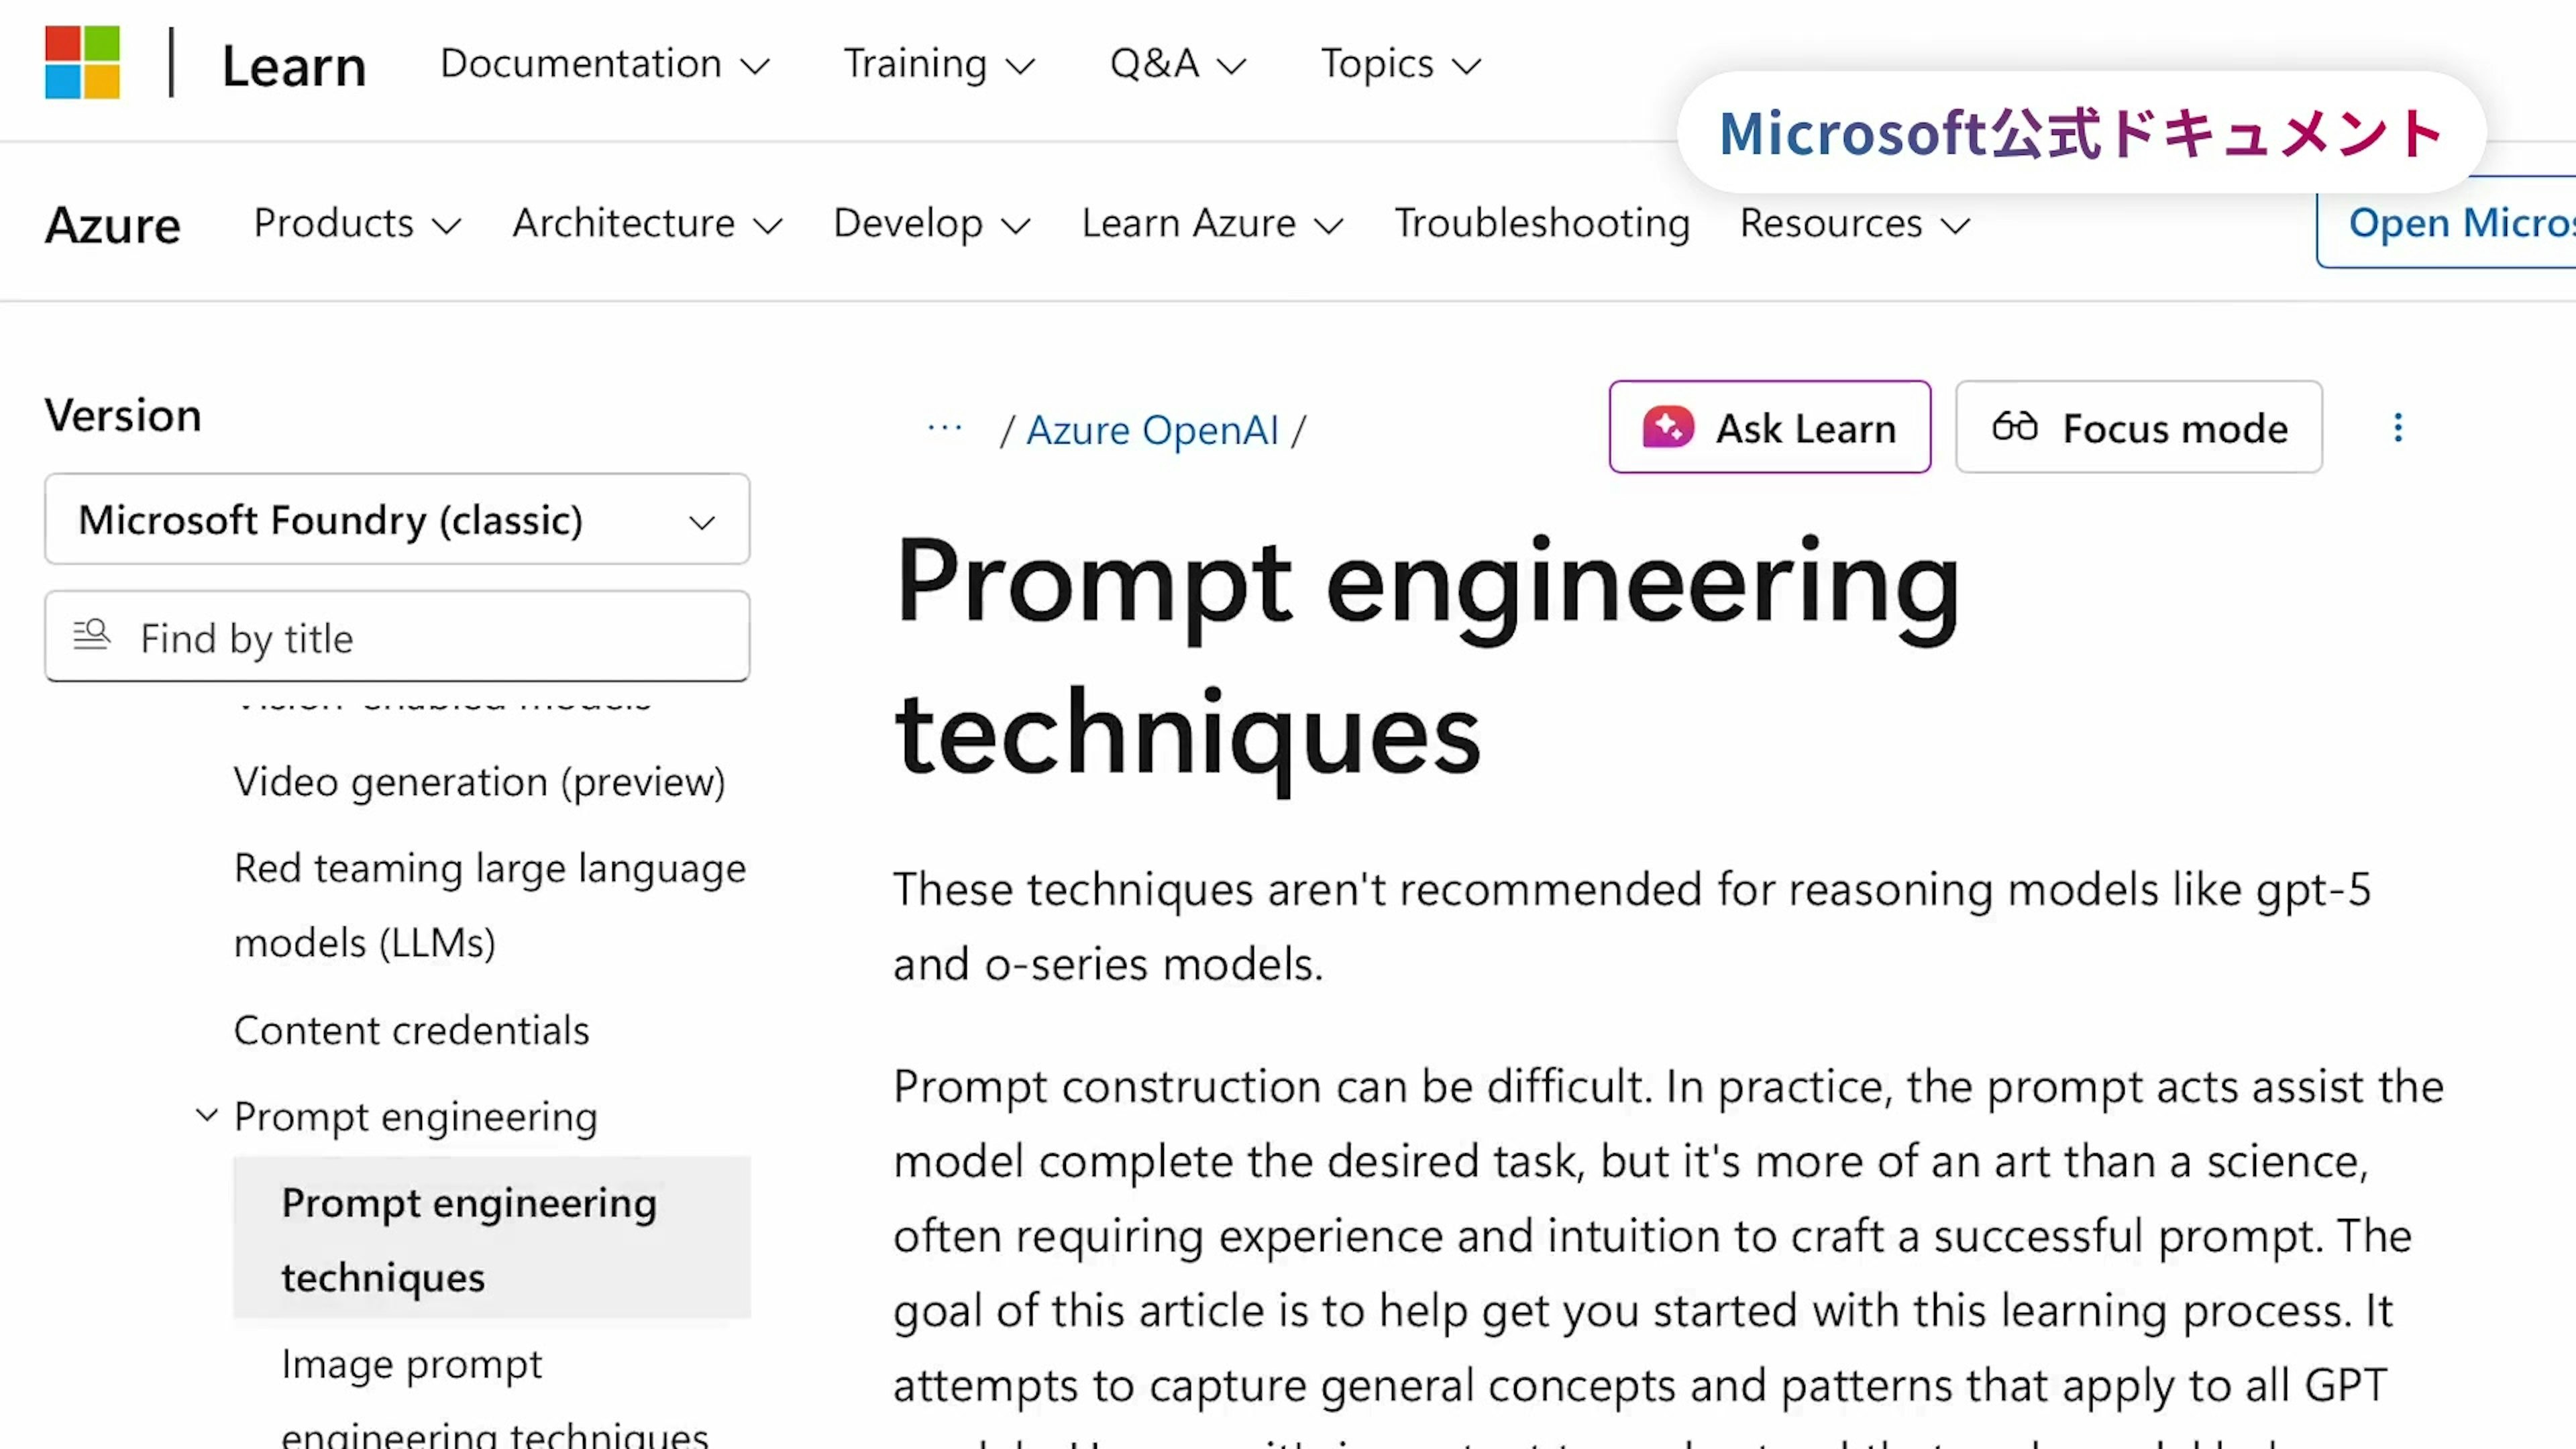Expand the Q&A menu

(1177, 64)
